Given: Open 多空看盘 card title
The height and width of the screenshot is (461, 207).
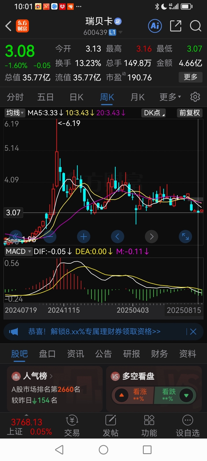Looking at the screenshot, I should click(138, 376).
